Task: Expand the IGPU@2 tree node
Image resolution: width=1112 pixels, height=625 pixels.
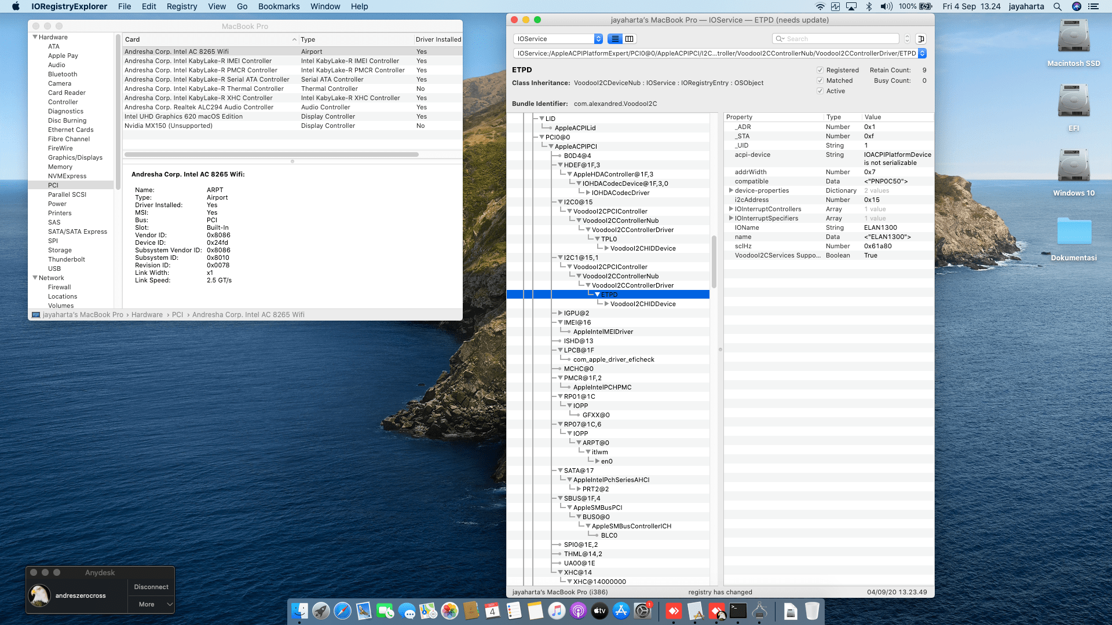Action: [560, 313]
